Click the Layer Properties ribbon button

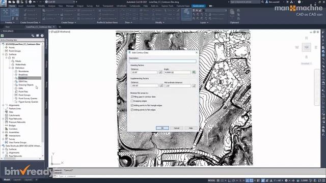pyautogui.click(x=186, y=15)
